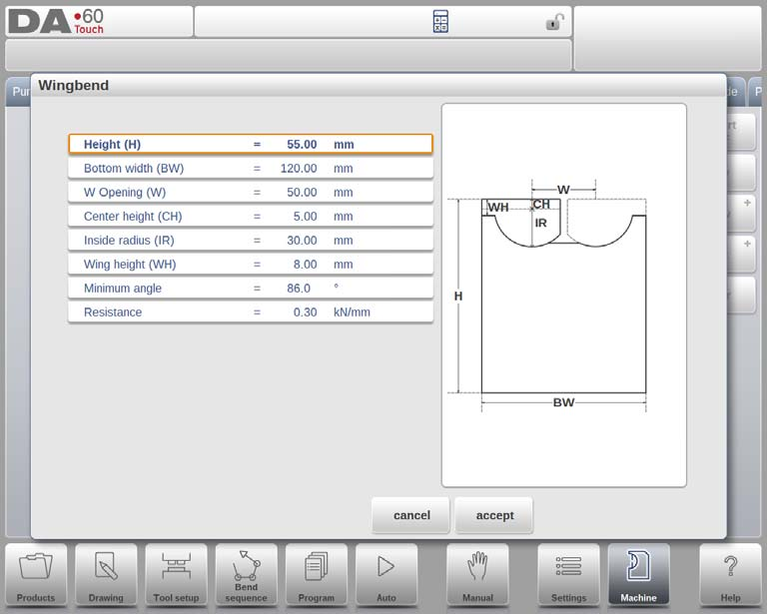Click the unlocked padlock icon

coord(554,22)
